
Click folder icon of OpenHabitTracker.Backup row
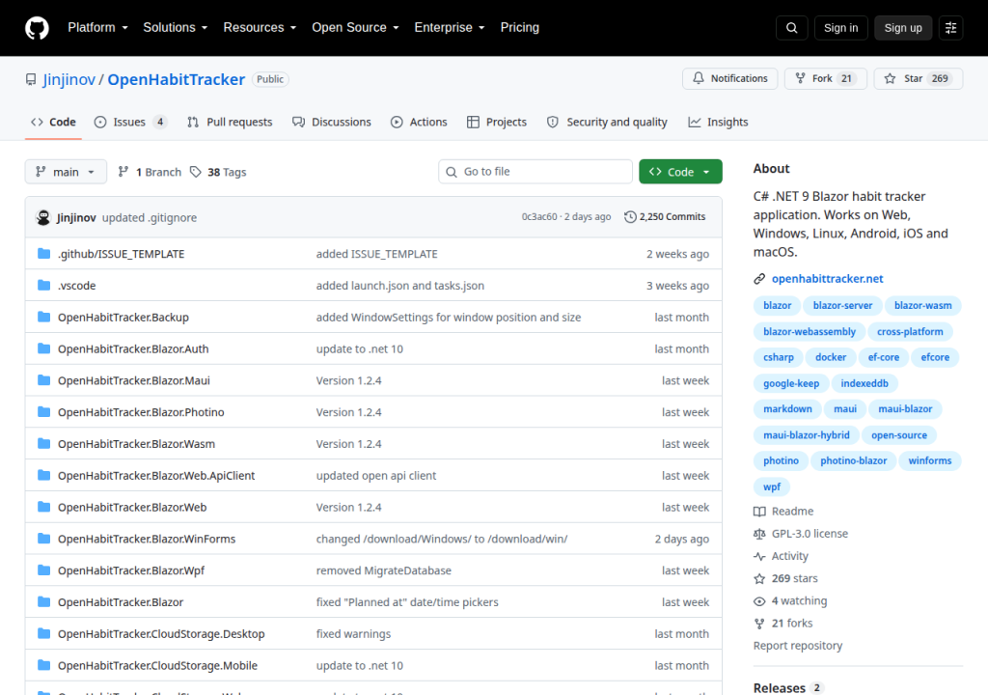coord(43,317)
